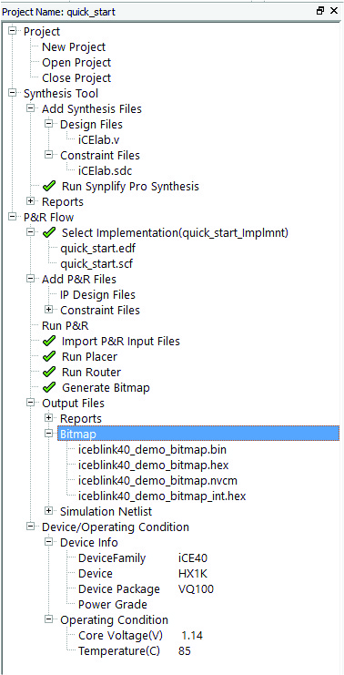The height and width of the screenshot is (675, 344).
Task: Select the quick_start.edf file entry
Action: click(99, 249)
